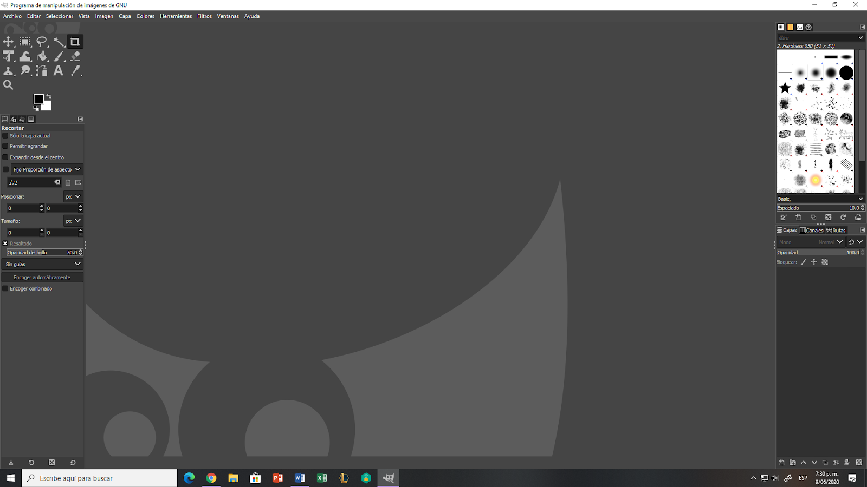
Task: Toggle the Sólo la capa actual checkbox
Action: pyautogui.click(x=4, y=135)
